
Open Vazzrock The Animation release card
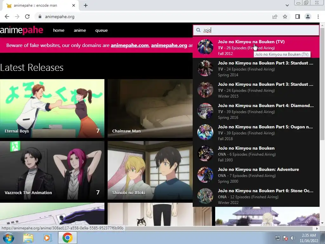click(x=52, y=170)
